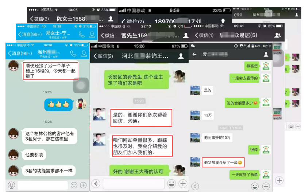Go back via 消息(99+) in 温州 chat
Image resolution: width=305 pixels, height=196 pixels.
pyautogui.click(x=20, y=54)
